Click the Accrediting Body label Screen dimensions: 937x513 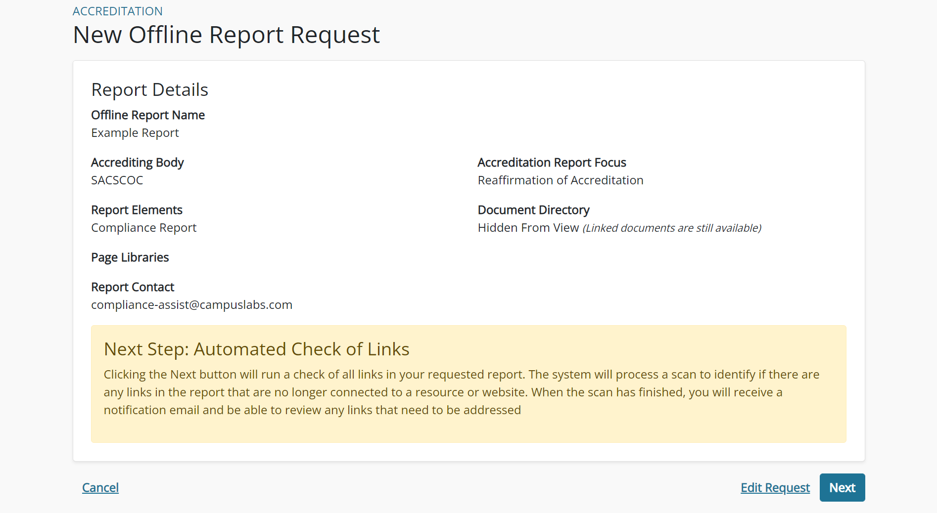click(138, 163)
